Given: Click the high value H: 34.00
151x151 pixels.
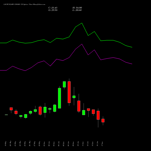Looking at the screenshot, I should (x=77, y=8).
